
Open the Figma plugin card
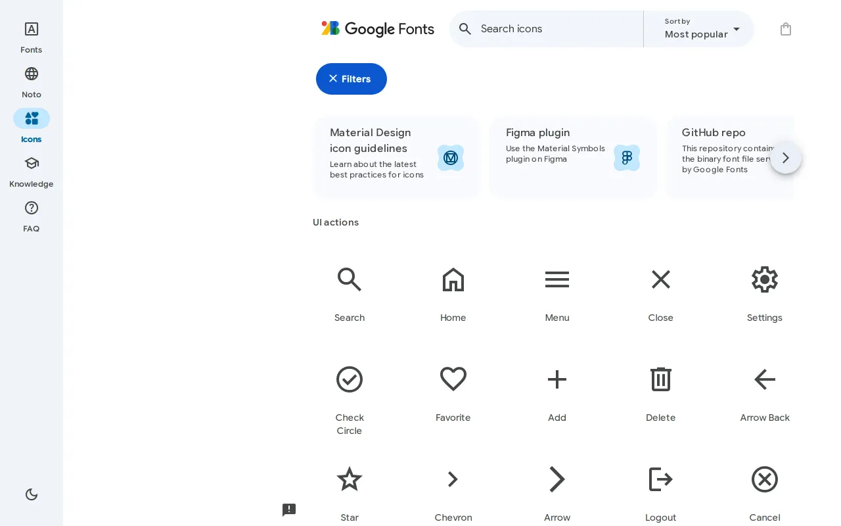coord(573,158)
